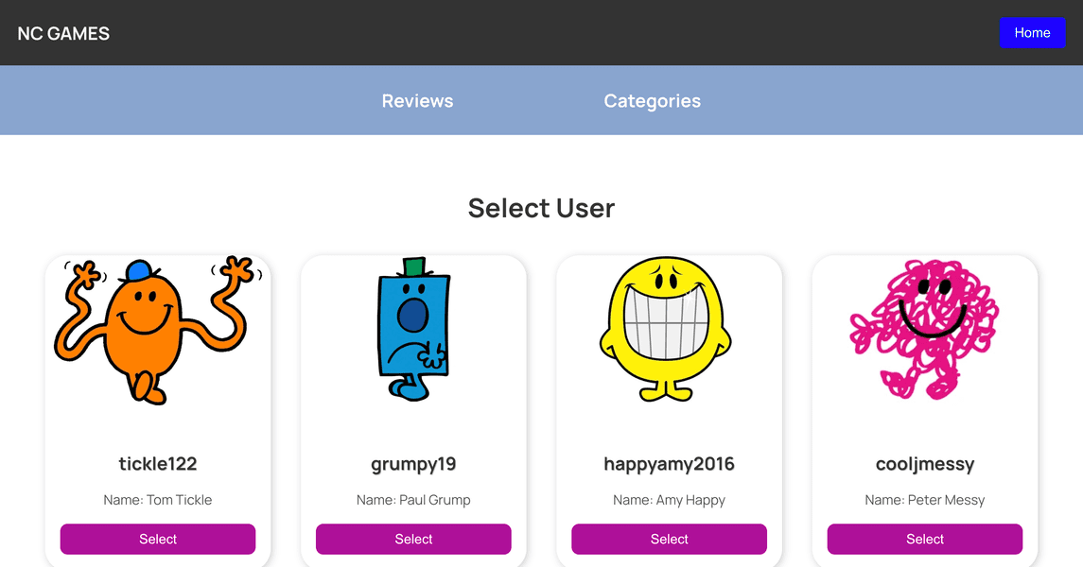Click the username text cooljmessy
This screenshot has width=1083, height=567.
pos(925,464)
